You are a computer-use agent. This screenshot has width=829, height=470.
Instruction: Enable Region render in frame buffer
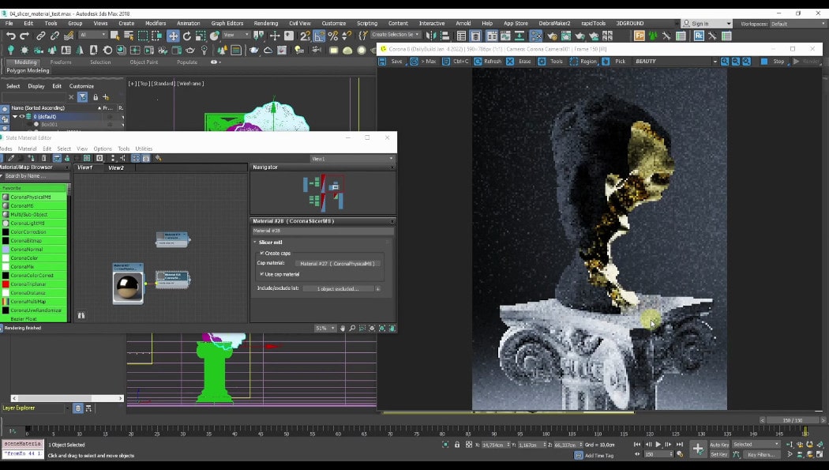tap(583, 62)
